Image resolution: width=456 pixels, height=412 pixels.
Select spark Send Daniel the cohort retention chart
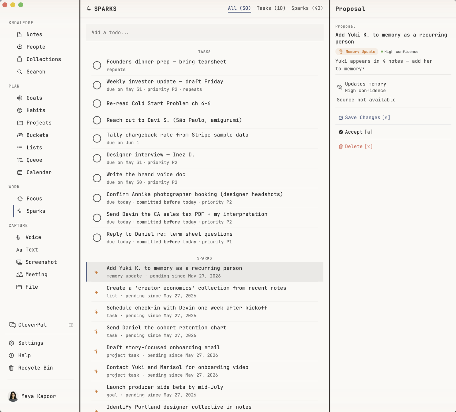pyautogui.click(x=205, y=331)
